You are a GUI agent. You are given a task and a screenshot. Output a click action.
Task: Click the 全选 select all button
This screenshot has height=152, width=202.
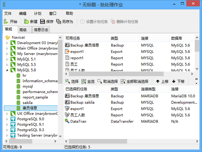click(88, 81)
